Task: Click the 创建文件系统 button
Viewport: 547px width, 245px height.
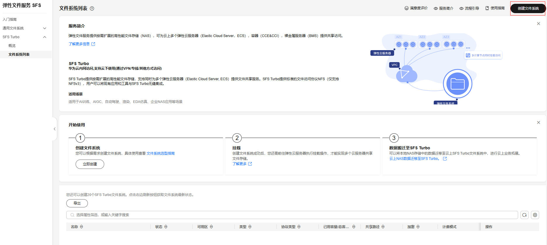Action: (528, 8)
